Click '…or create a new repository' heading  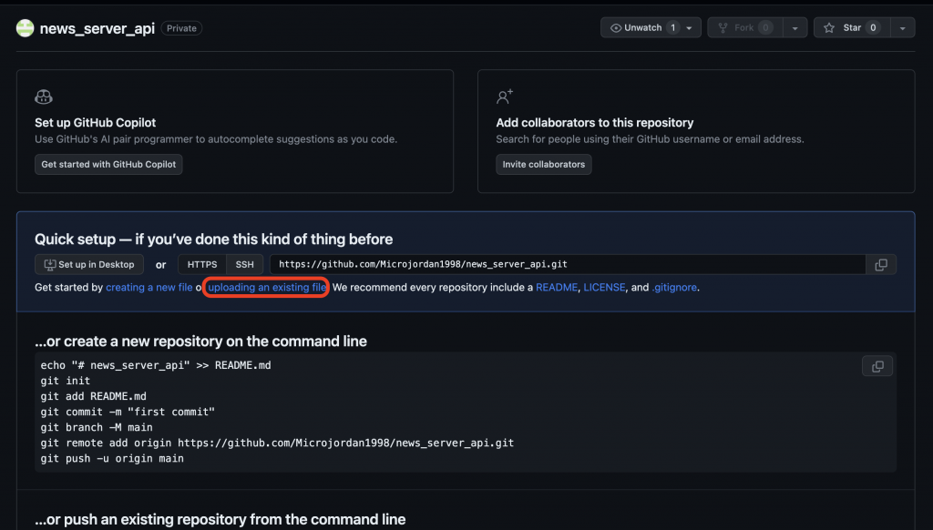[x=200, y=341]
